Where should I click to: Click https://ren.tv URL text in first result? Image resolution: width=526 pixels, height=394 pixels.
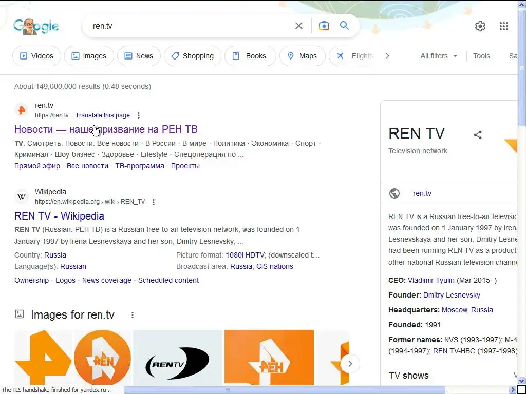(x=52, y=115)
